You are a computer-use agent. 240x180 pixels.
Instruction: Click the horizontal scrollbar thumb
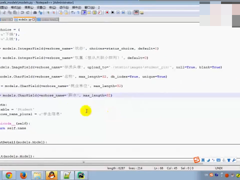click(83, 162)
